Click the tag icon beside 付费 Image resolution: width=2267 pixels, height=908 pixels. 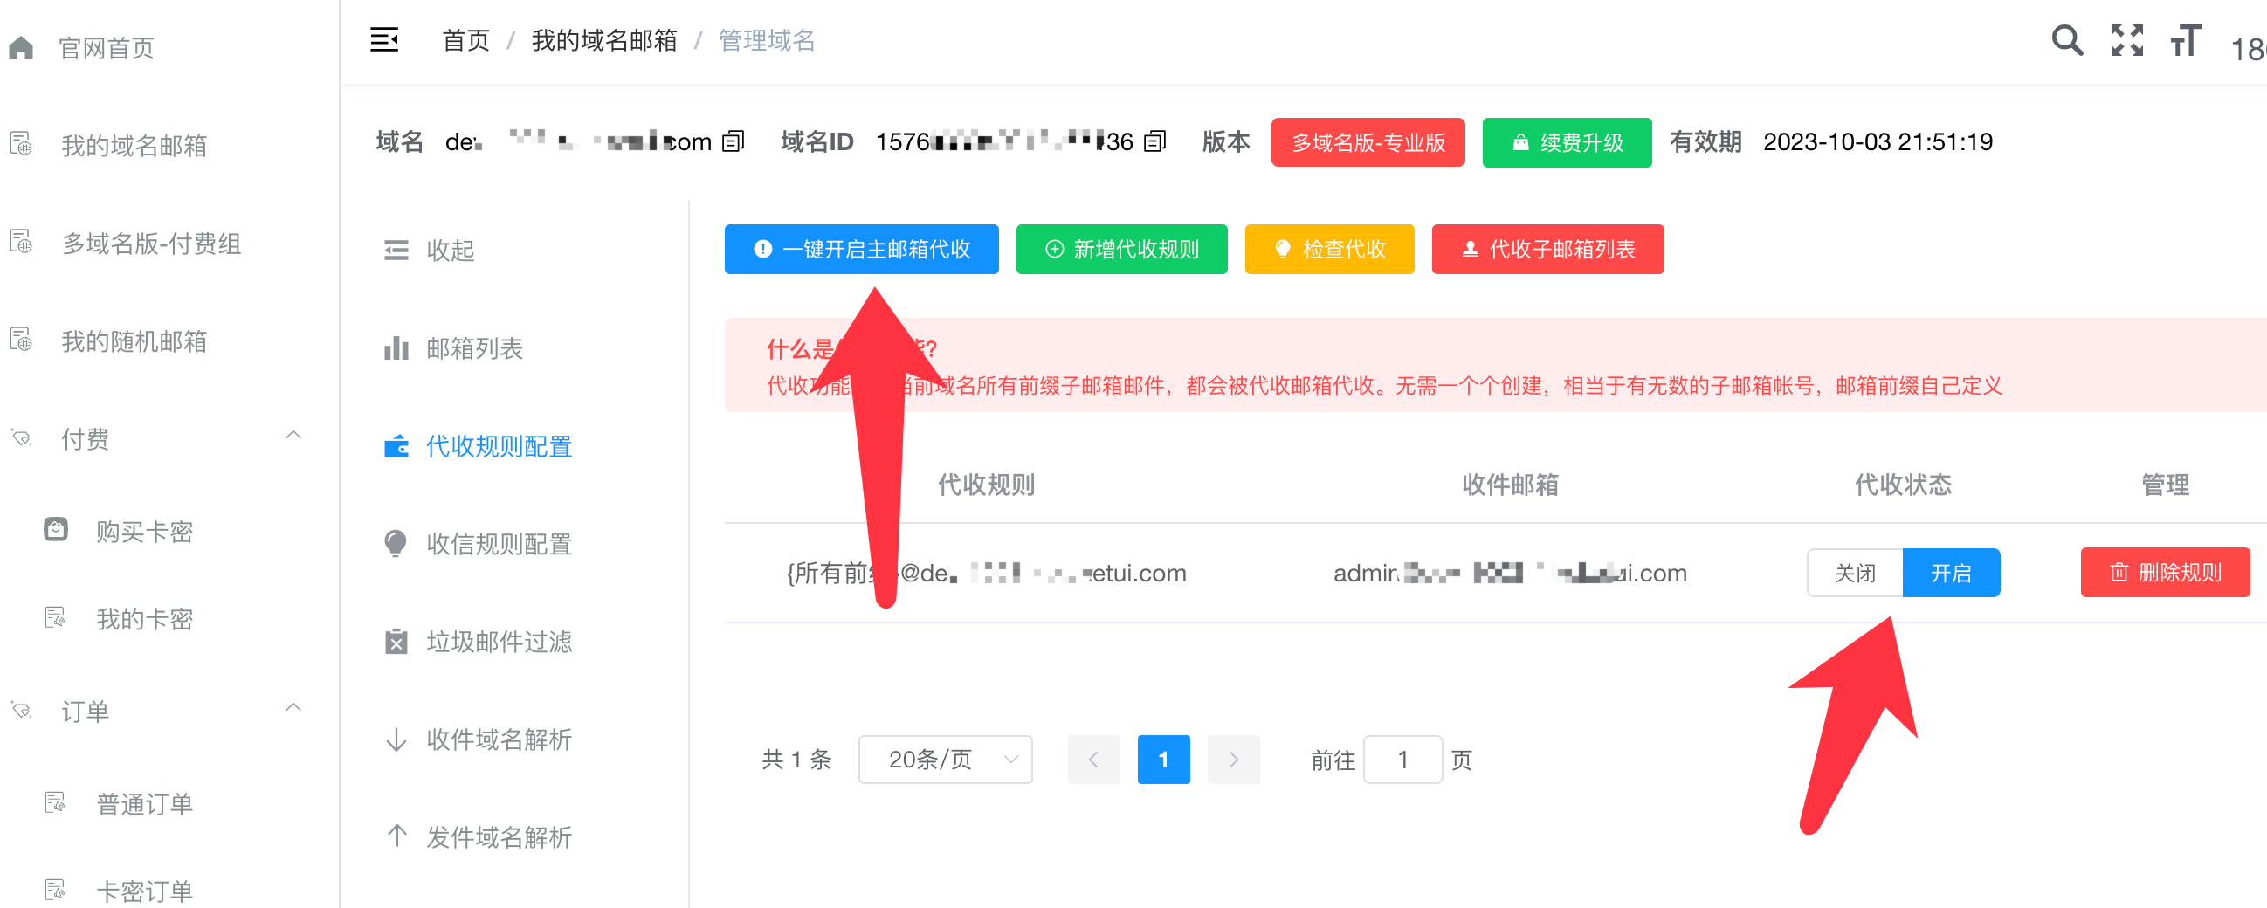coord(21,437)
